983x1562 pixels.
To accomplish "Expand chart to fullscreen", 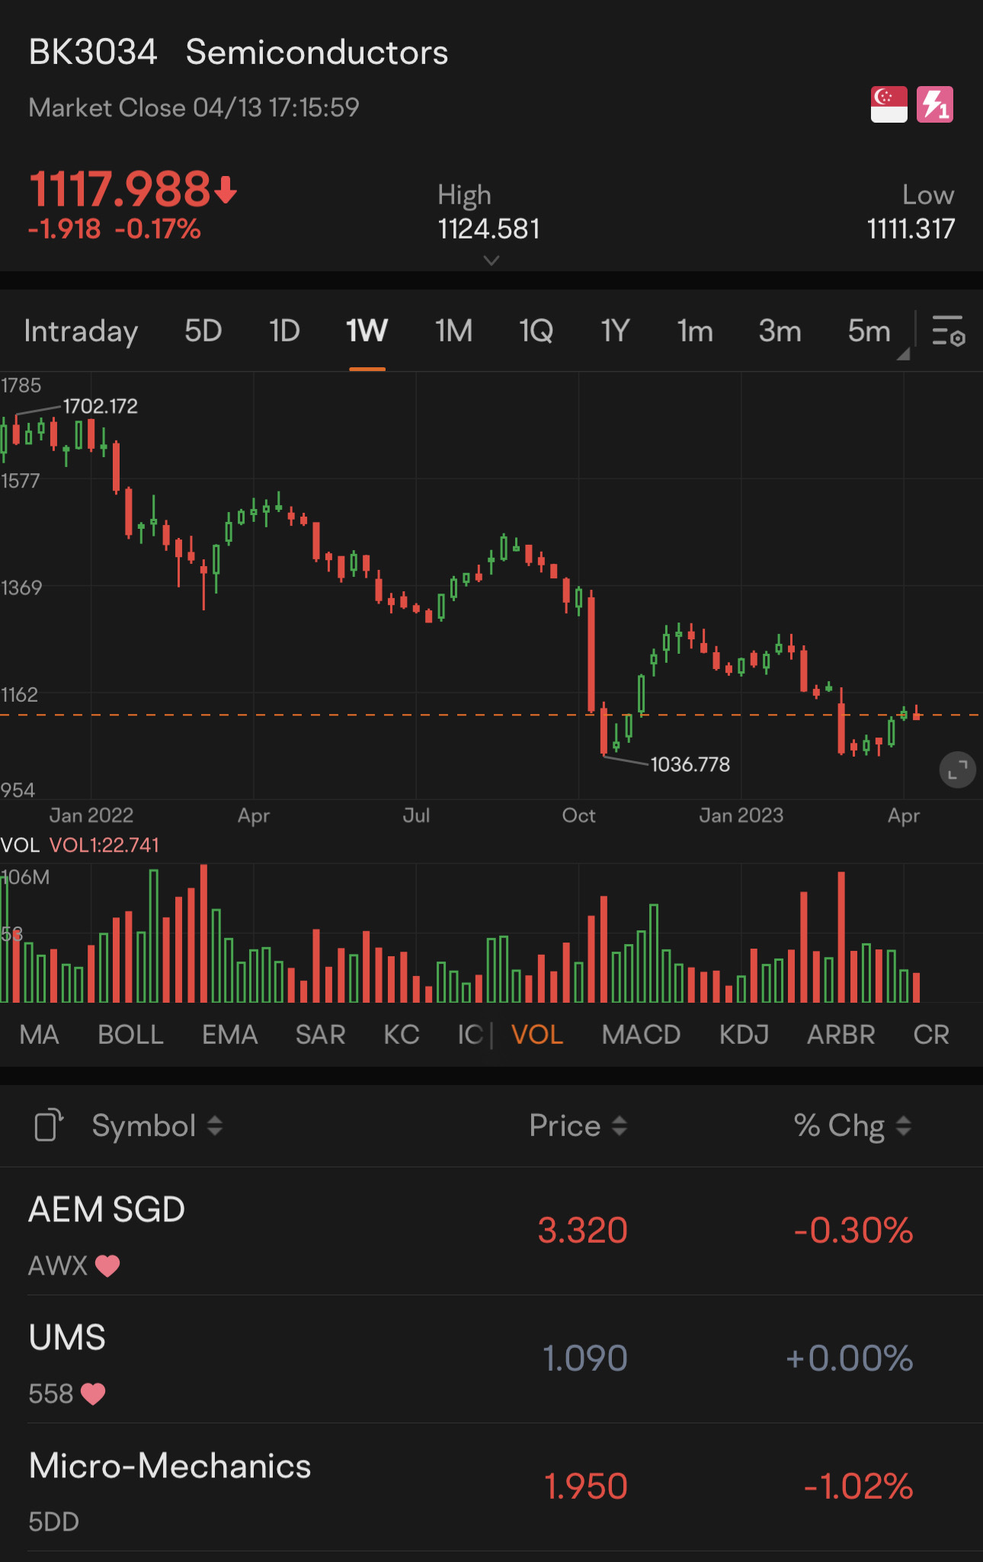I will point(958,770).
